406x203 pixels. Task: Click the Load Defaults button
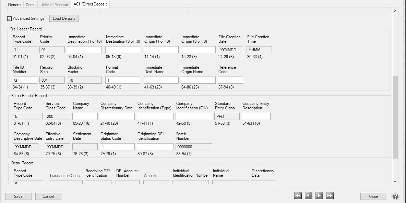[64, 18]
